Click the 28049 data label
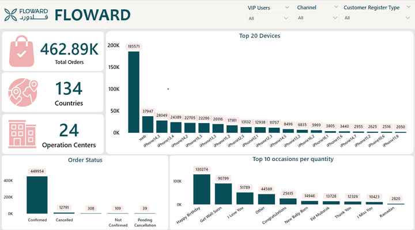The width and height of the screenshot is (415, 230). pyautogui.click(x=162, y=116)
